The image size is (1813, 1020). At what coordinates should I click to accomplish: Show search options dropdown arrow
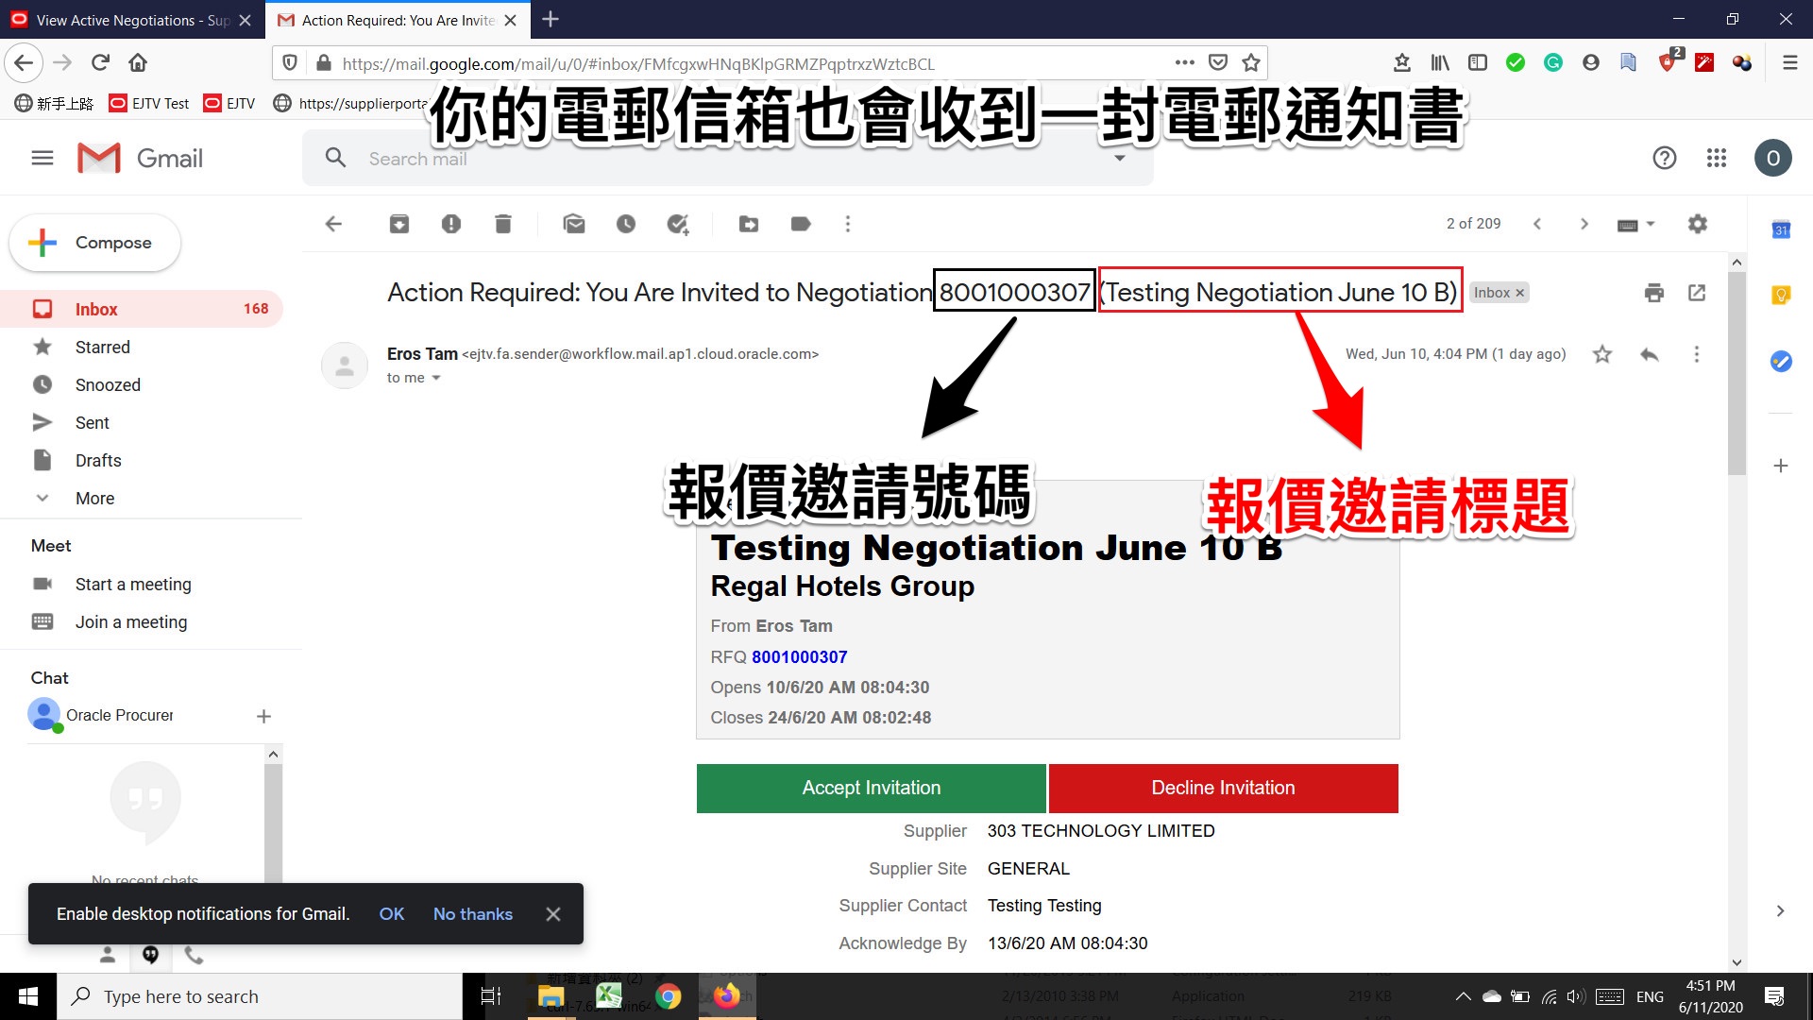pyautogui.click(x=1120, y=159)
